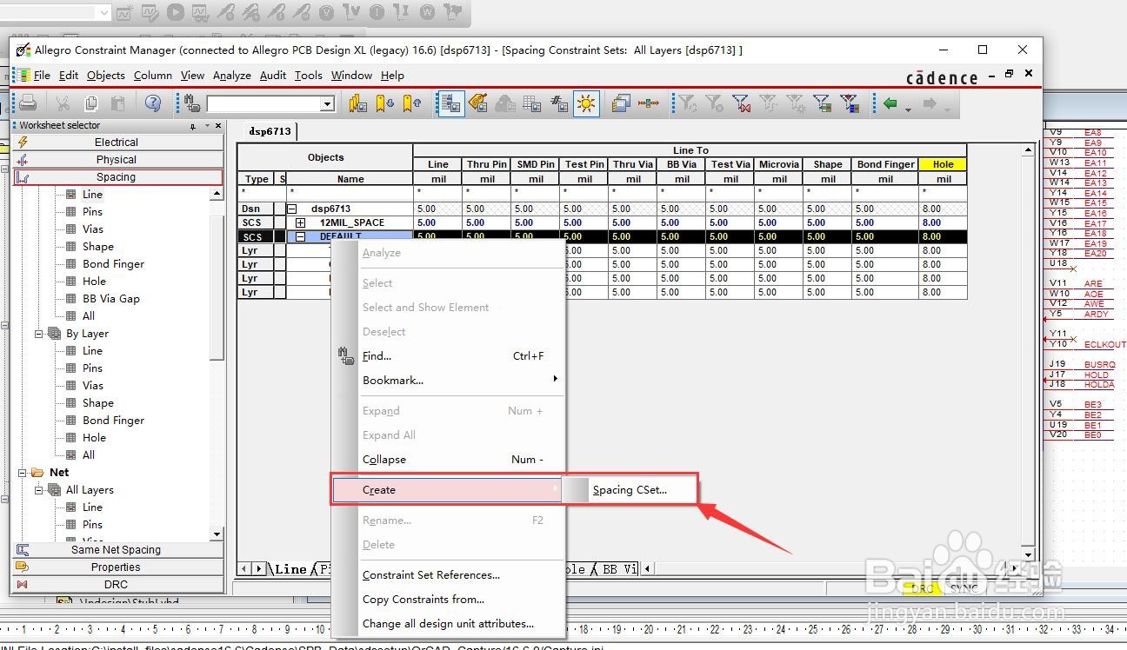The image size is (1127, 650).
Task: Click Copy Constraints from... entry
Action: tap(447, 599)
